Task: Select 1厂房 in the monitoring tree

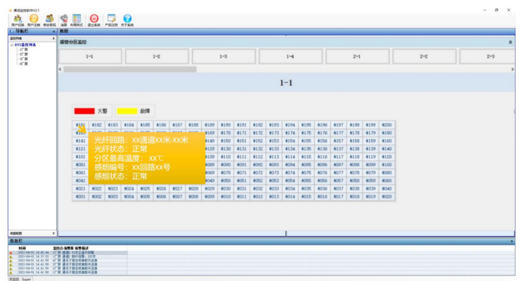Action: pos(22,49)
